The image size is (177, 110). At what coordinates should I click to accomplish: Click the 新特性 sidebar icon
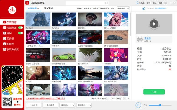coord(4,44)
